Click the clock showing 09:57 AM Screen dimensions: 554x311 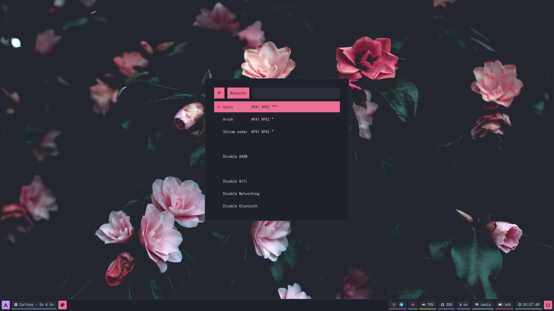point(529,305)
